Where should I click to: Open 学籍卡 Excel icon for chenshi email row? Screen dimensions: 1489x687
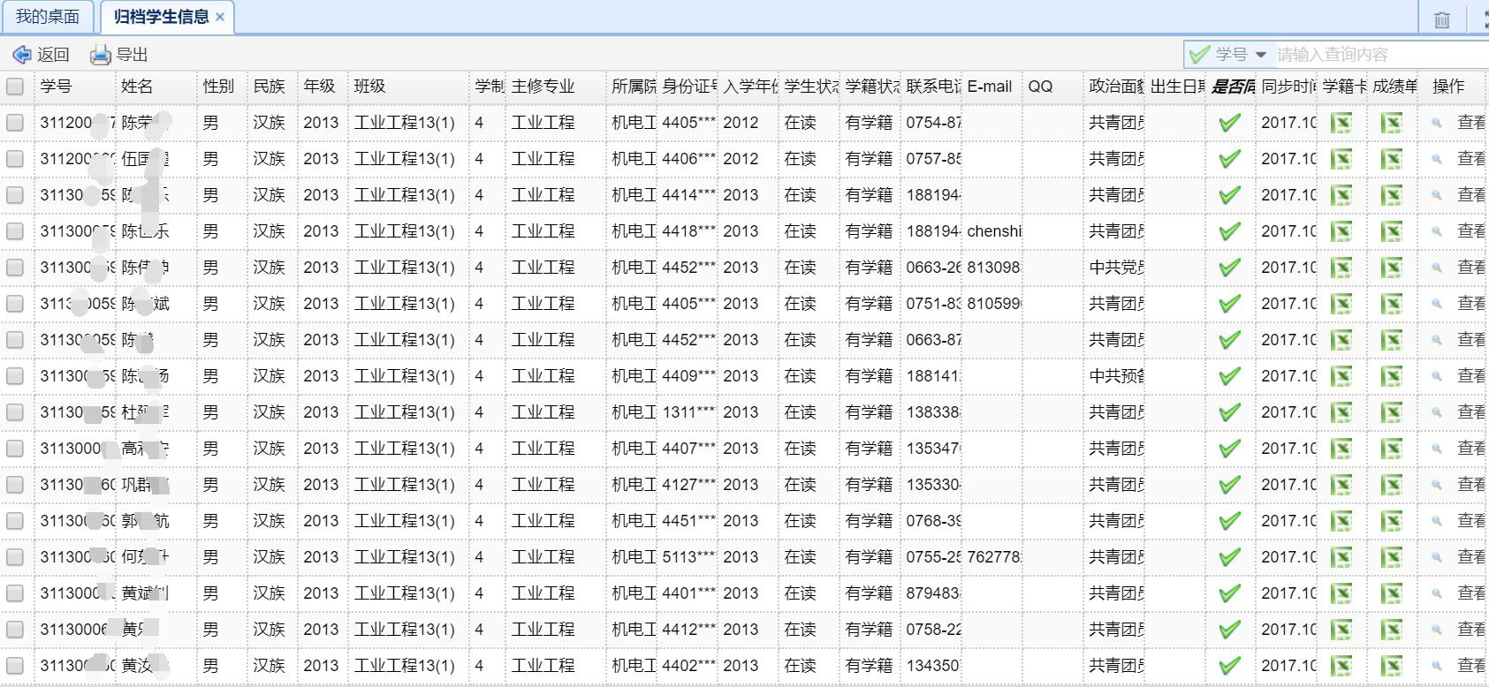point(1341,231)
